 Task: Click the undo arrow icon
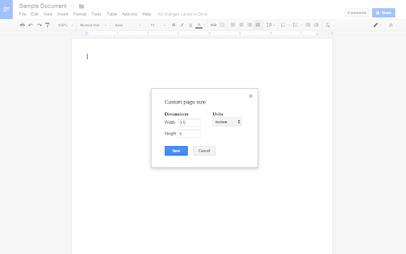tap(30, 25)
